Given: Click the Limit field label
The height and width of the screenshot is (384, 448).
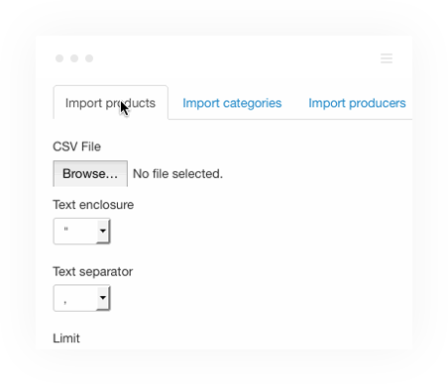Looking at the screenshot, I should [x=66, y=338].
